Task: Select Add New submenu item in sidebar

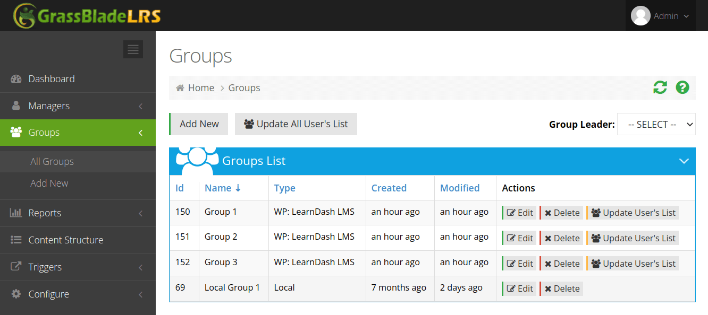Action: [78, 183]
